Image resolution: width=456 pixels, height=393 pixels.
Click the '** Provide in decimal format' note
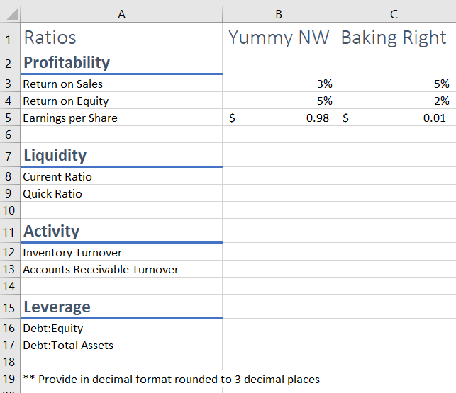(x=172, y=379)
